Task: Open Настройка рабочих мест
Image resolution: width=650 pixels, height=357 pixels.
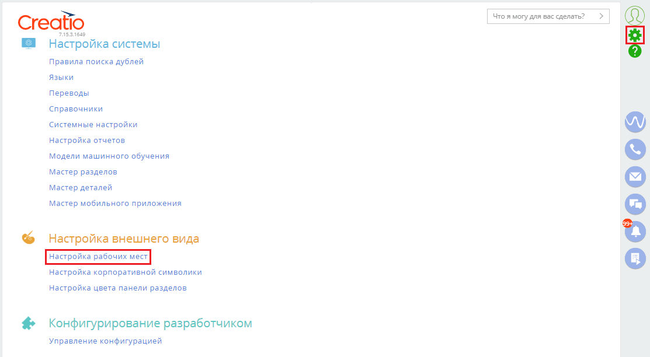Action: [98, 256]
